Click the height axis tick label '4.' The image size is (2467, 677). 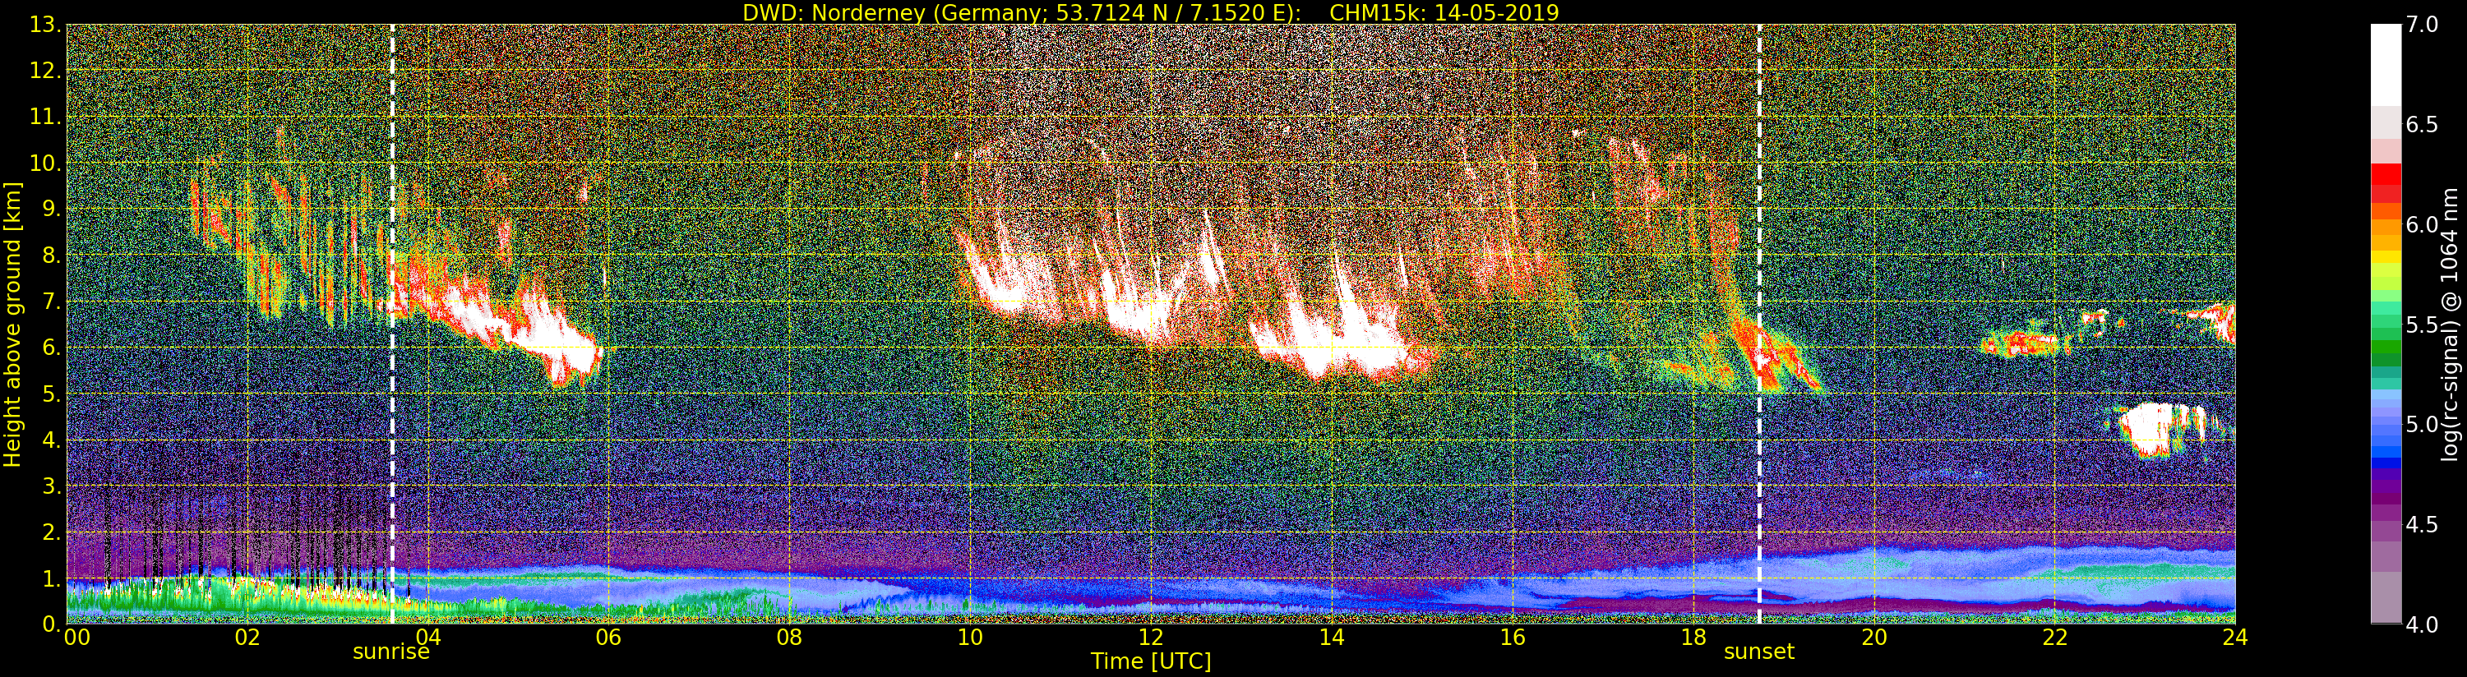pos(52,440)
